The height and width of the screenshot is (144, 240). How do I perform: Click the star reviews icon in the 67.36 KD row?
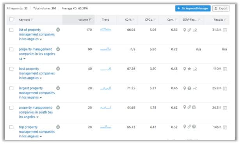click(189, 69)
